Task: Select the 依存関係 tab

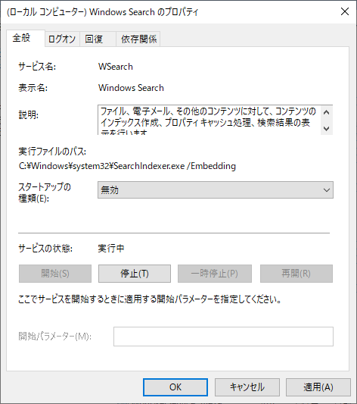Action: (x=138, y=39)
